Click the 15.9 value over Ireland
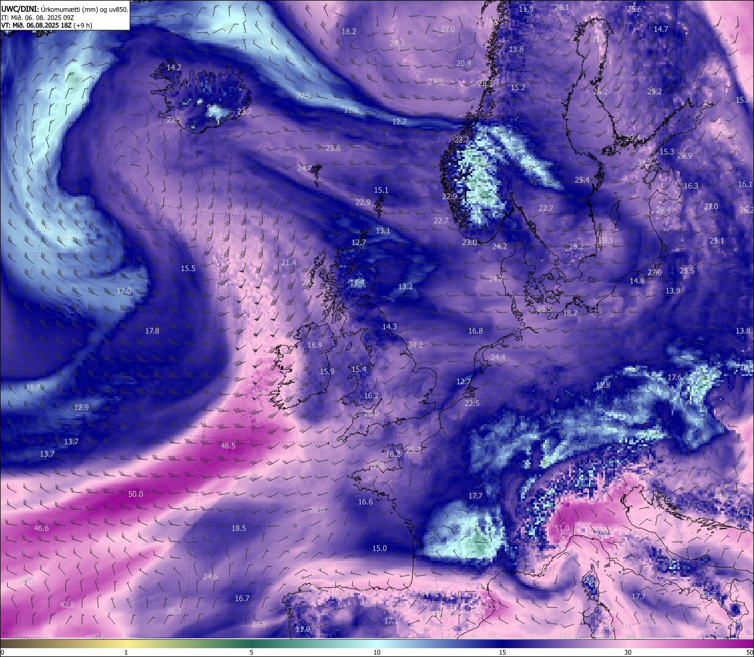The width and height of the screenshot is (754, 657). [327, 371]
